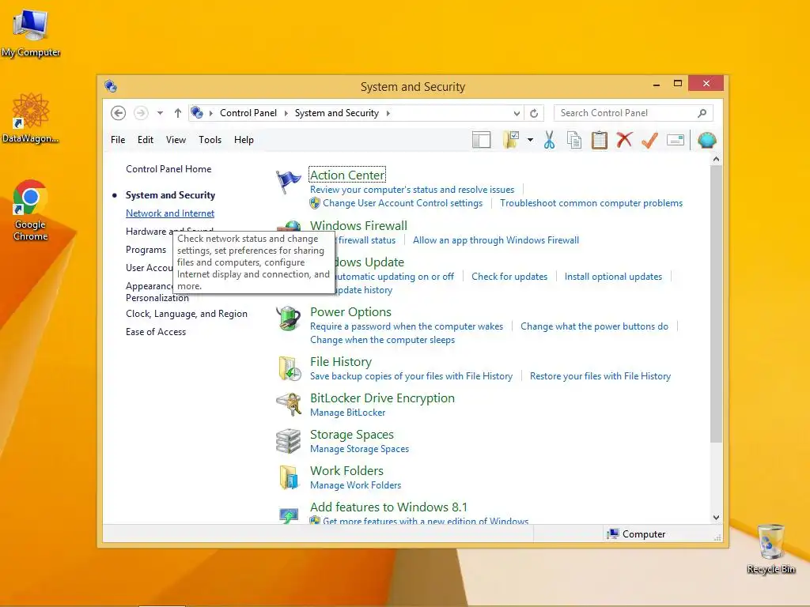Open the Edit menu
The image size is (810, 607).
coord(146,140)
